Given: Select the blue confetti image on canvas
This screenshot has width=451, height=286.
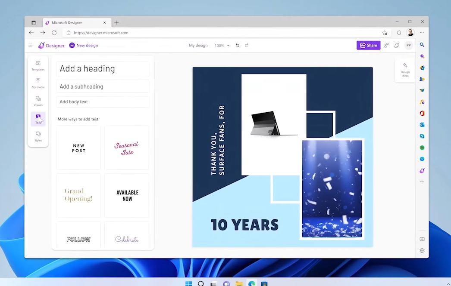Looking at the screenshot, I should pyautogui.click(x=332, y=189).
